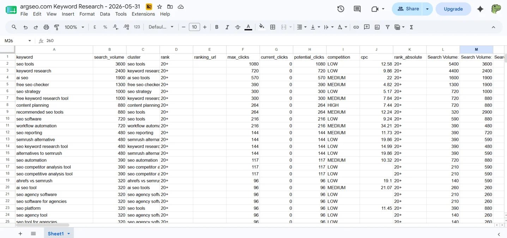Format cells as percent
Image resolution: width=507 pixels, height=238 pixels.
click(x=105, y=27)
